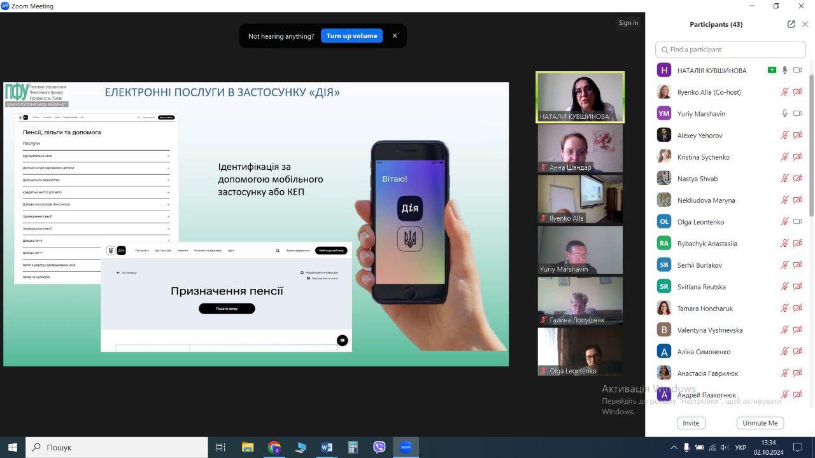
Task: Click the shared slide presentation area
Action: coord(256,224)
